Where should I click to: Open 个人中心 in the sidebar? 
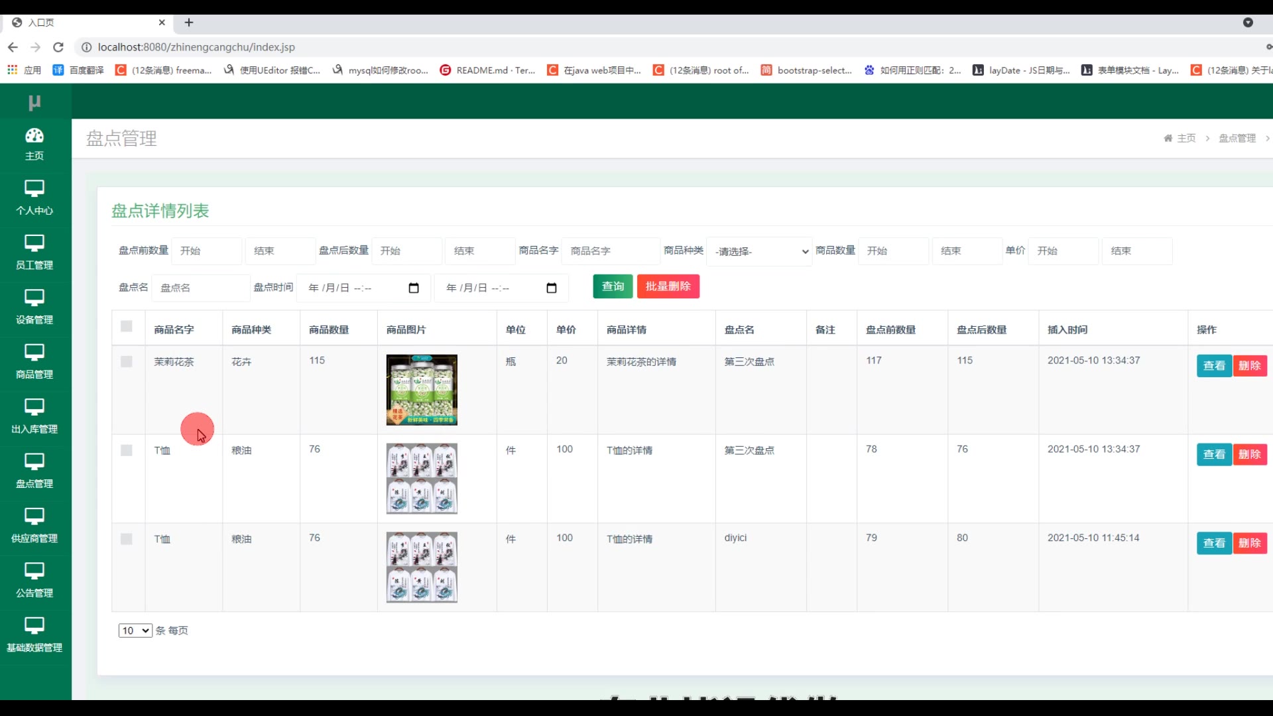tap(34, 198)
